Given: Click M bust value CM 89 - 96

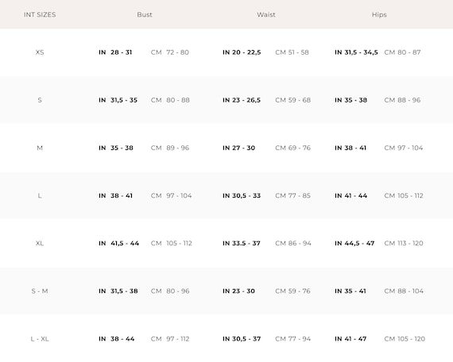Looking at the screenshot, I should (170, 148).
